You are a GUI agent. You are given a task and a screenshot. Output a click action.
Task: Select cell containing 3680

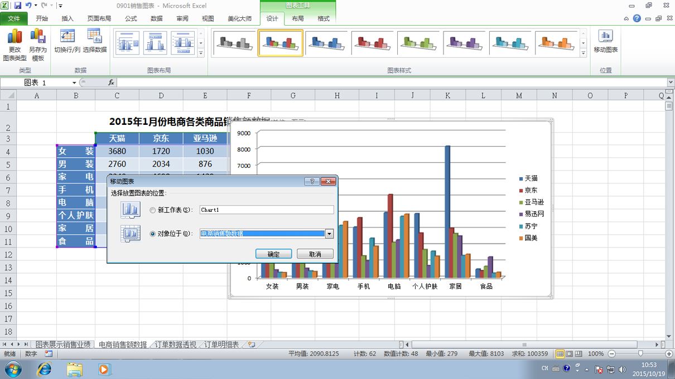click(117, 151)
